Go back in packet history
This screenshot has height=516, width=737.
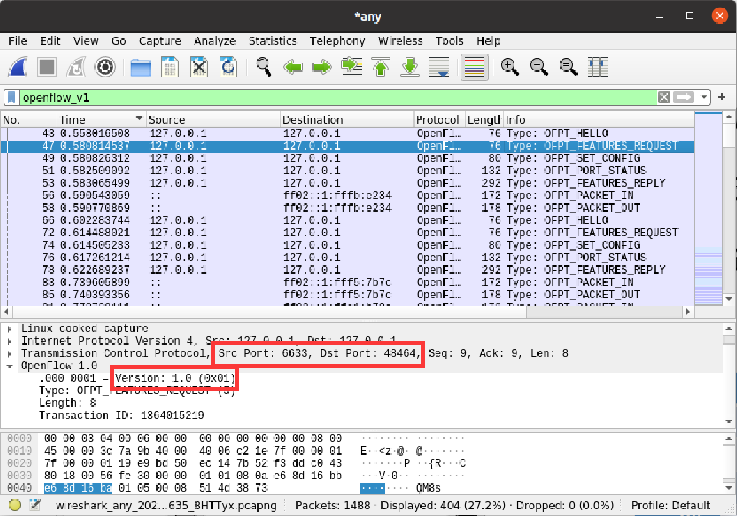click(x=293, y=67)
